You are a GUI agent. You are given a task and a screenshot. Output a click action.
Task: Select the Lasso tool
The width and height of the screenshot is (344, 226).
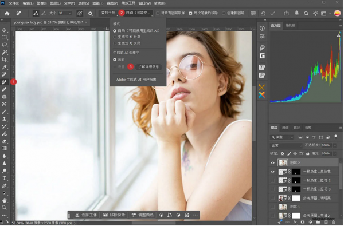pyautogui.click(x=4, y=45)
